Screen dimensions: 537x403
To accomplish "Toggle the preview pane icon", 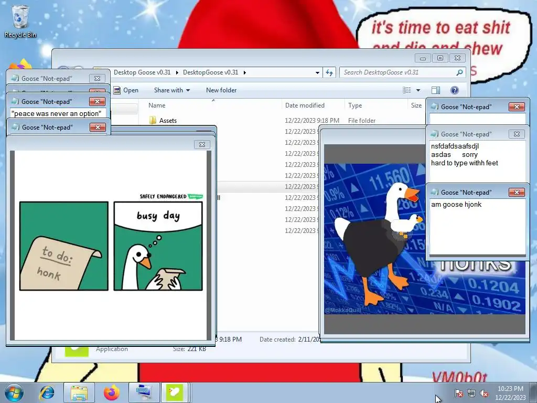I will coord(436,90).
